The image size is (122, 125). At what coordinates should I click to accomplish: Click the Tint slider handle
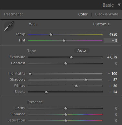tap(64, 40)
